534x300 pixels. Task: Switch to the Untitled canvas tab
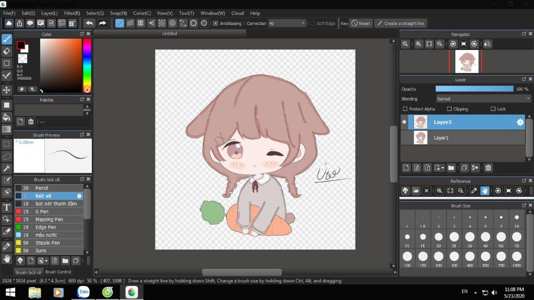pos(169,33)
